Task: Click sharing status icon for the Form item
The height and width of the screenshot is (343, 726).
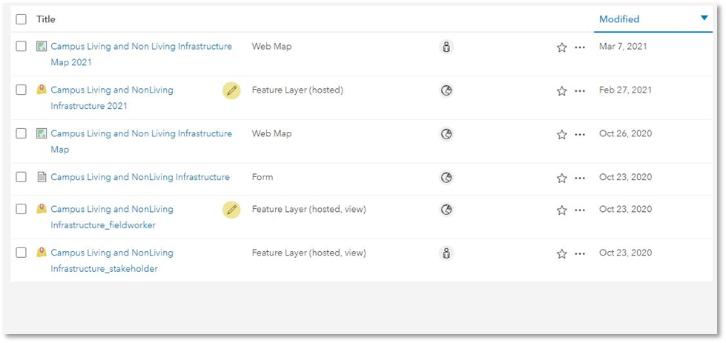Action: (446, 178)
